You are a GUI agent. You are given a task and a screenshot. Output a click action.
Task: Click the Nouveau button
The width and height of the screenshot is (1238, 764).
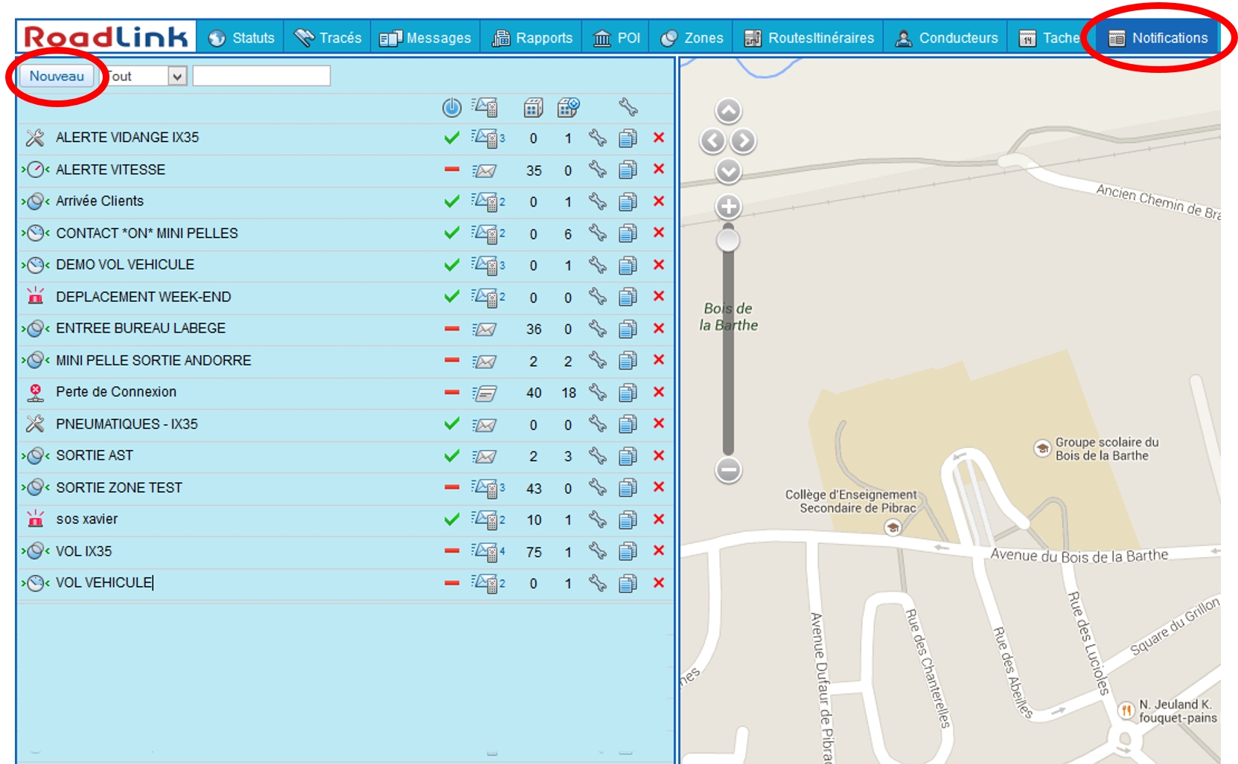[57, 76]
